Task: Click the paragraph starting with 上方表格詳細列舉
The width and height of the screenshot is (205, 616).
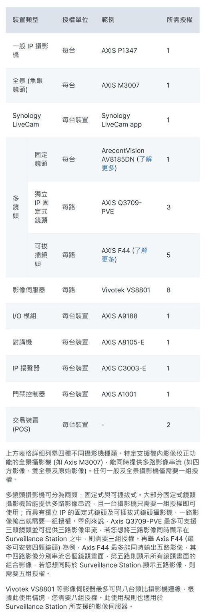Action: click(x=102, y=466)
